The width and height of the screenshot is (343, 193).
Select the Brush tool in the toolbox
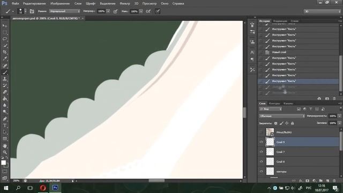[5, 72]
